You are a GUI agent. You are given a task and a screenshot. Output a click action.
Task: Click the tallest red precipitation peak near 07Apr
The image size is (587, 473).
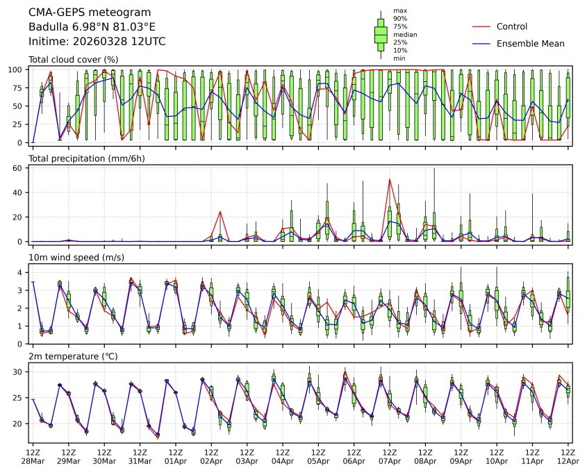point(389,180)
